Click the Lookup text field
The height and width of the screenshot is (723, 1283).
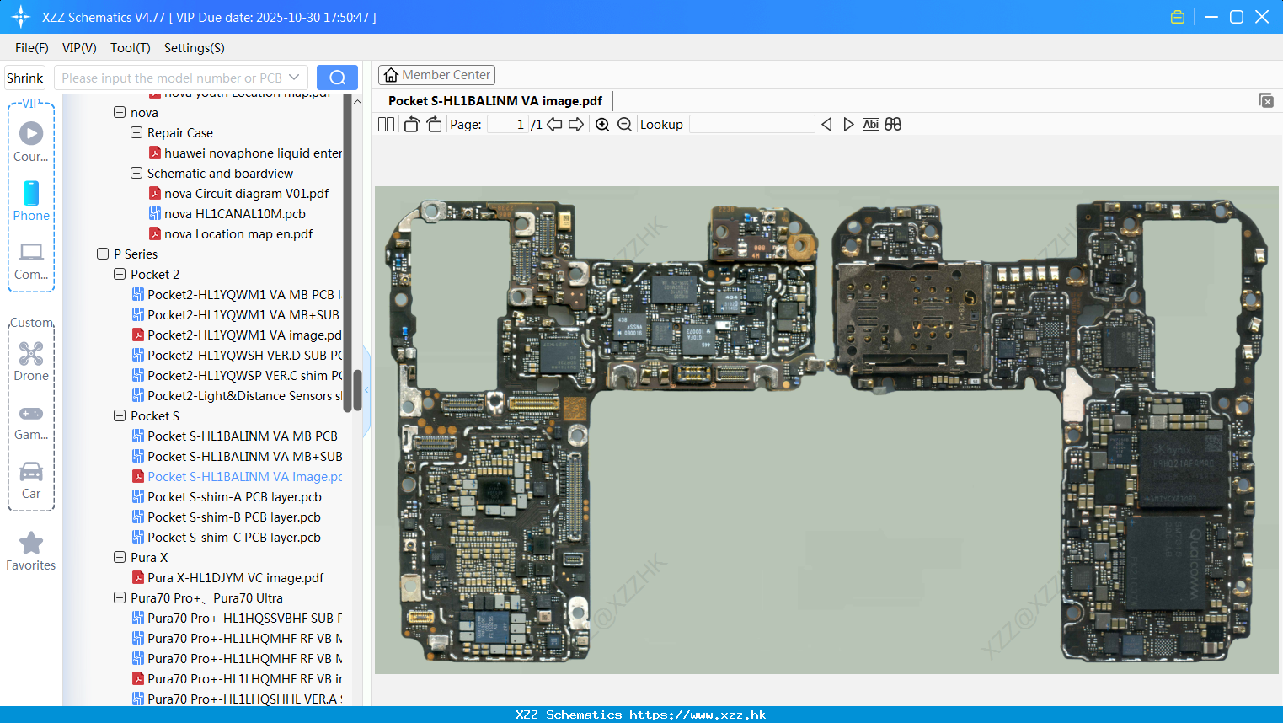click(752, 125)
